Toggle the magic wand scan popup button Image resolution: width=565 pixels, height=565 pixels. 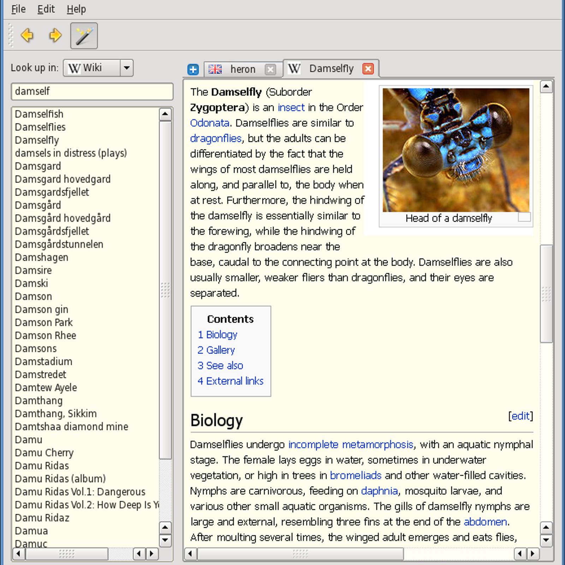84,36
